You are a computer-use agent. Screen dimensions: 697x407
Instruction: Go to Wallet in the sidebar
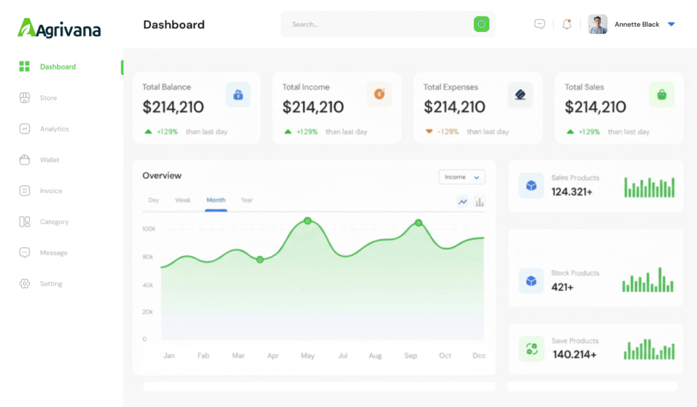[x=49, y=160]
